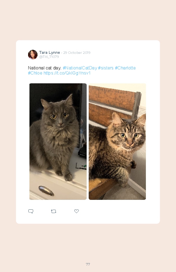Open the #Charlotte hashtag
Screen dimensions: 176x272
125,68
